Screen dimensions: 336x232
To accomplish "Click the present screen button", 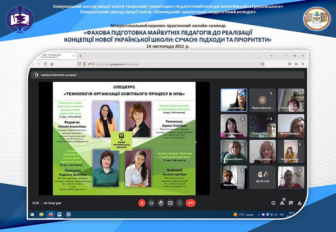I will pos(170,203).
